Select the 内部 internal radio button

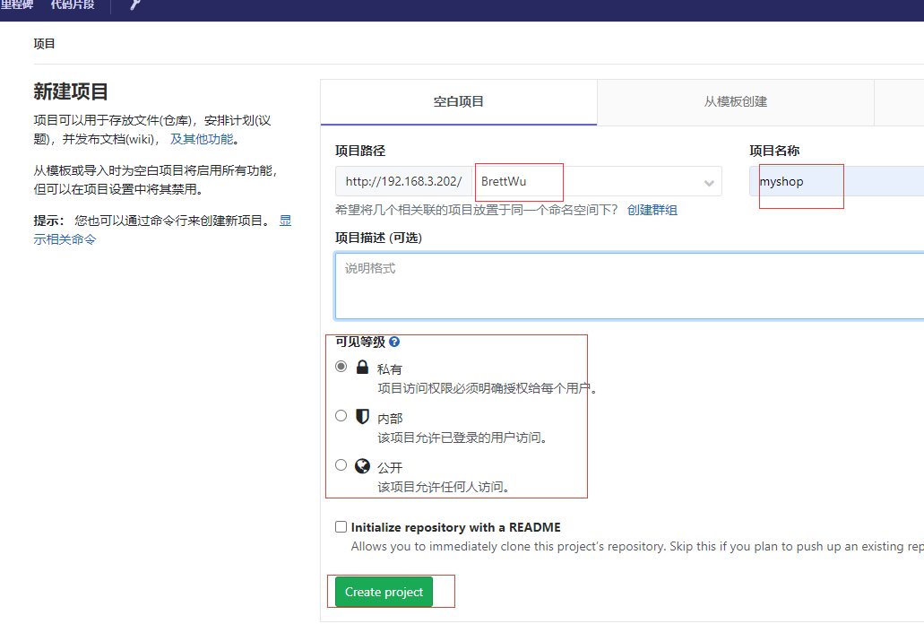click(341, 416)
